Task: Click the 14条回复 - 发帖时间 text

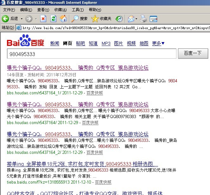Action: [x=42, y=75]
